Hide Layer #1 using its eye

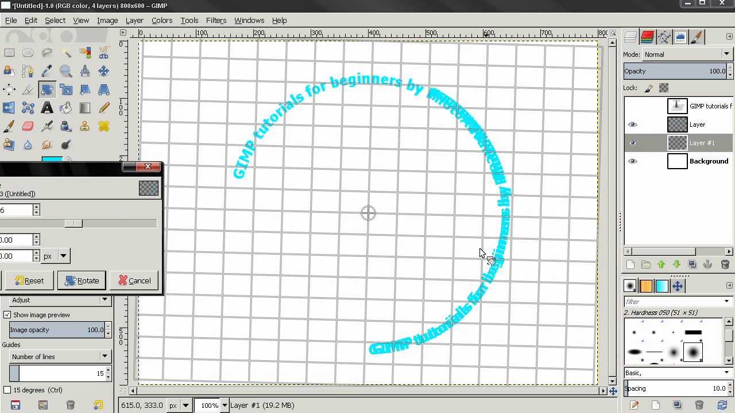click(x=632, y=143)
